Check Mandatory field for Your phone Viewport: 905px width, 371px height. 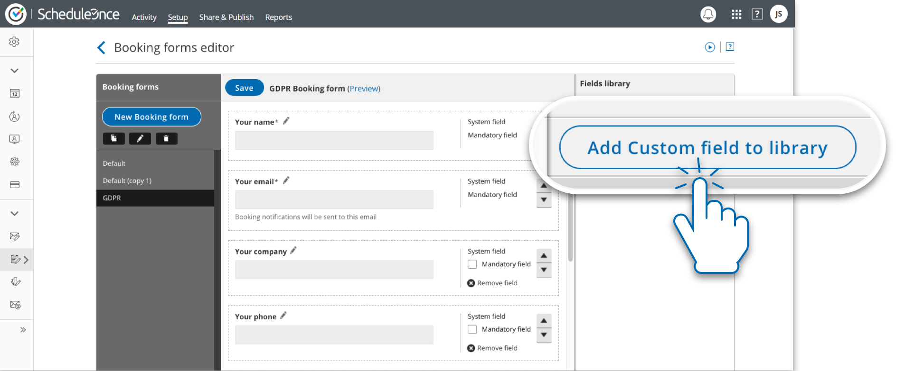coord(472,329)
